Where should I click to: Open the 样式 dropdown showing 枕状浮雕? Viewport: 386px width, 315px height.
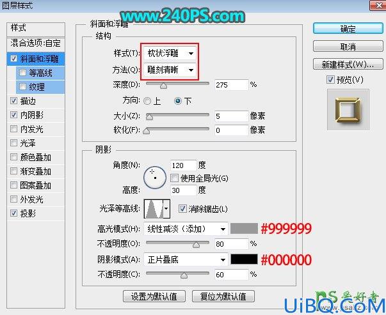[170, 53]
